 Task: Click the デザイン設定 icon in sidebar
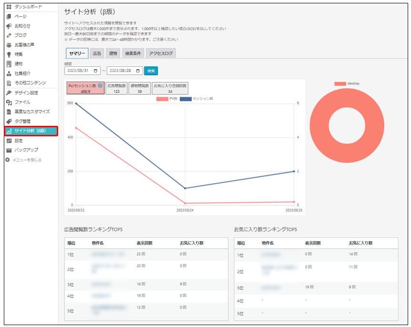(x=9, y=92)
